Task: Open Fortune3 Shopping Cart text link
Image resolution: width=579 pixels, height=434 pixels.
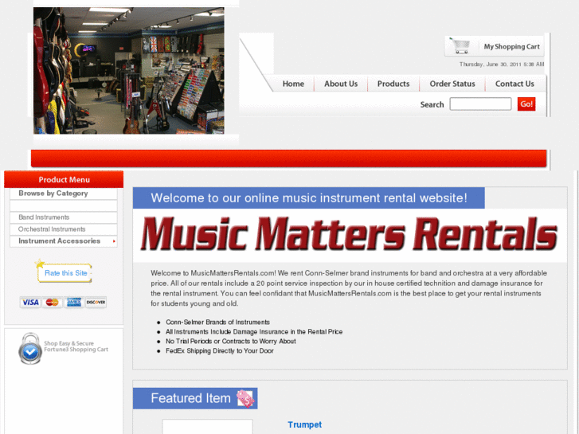Action: coord(76,350)
